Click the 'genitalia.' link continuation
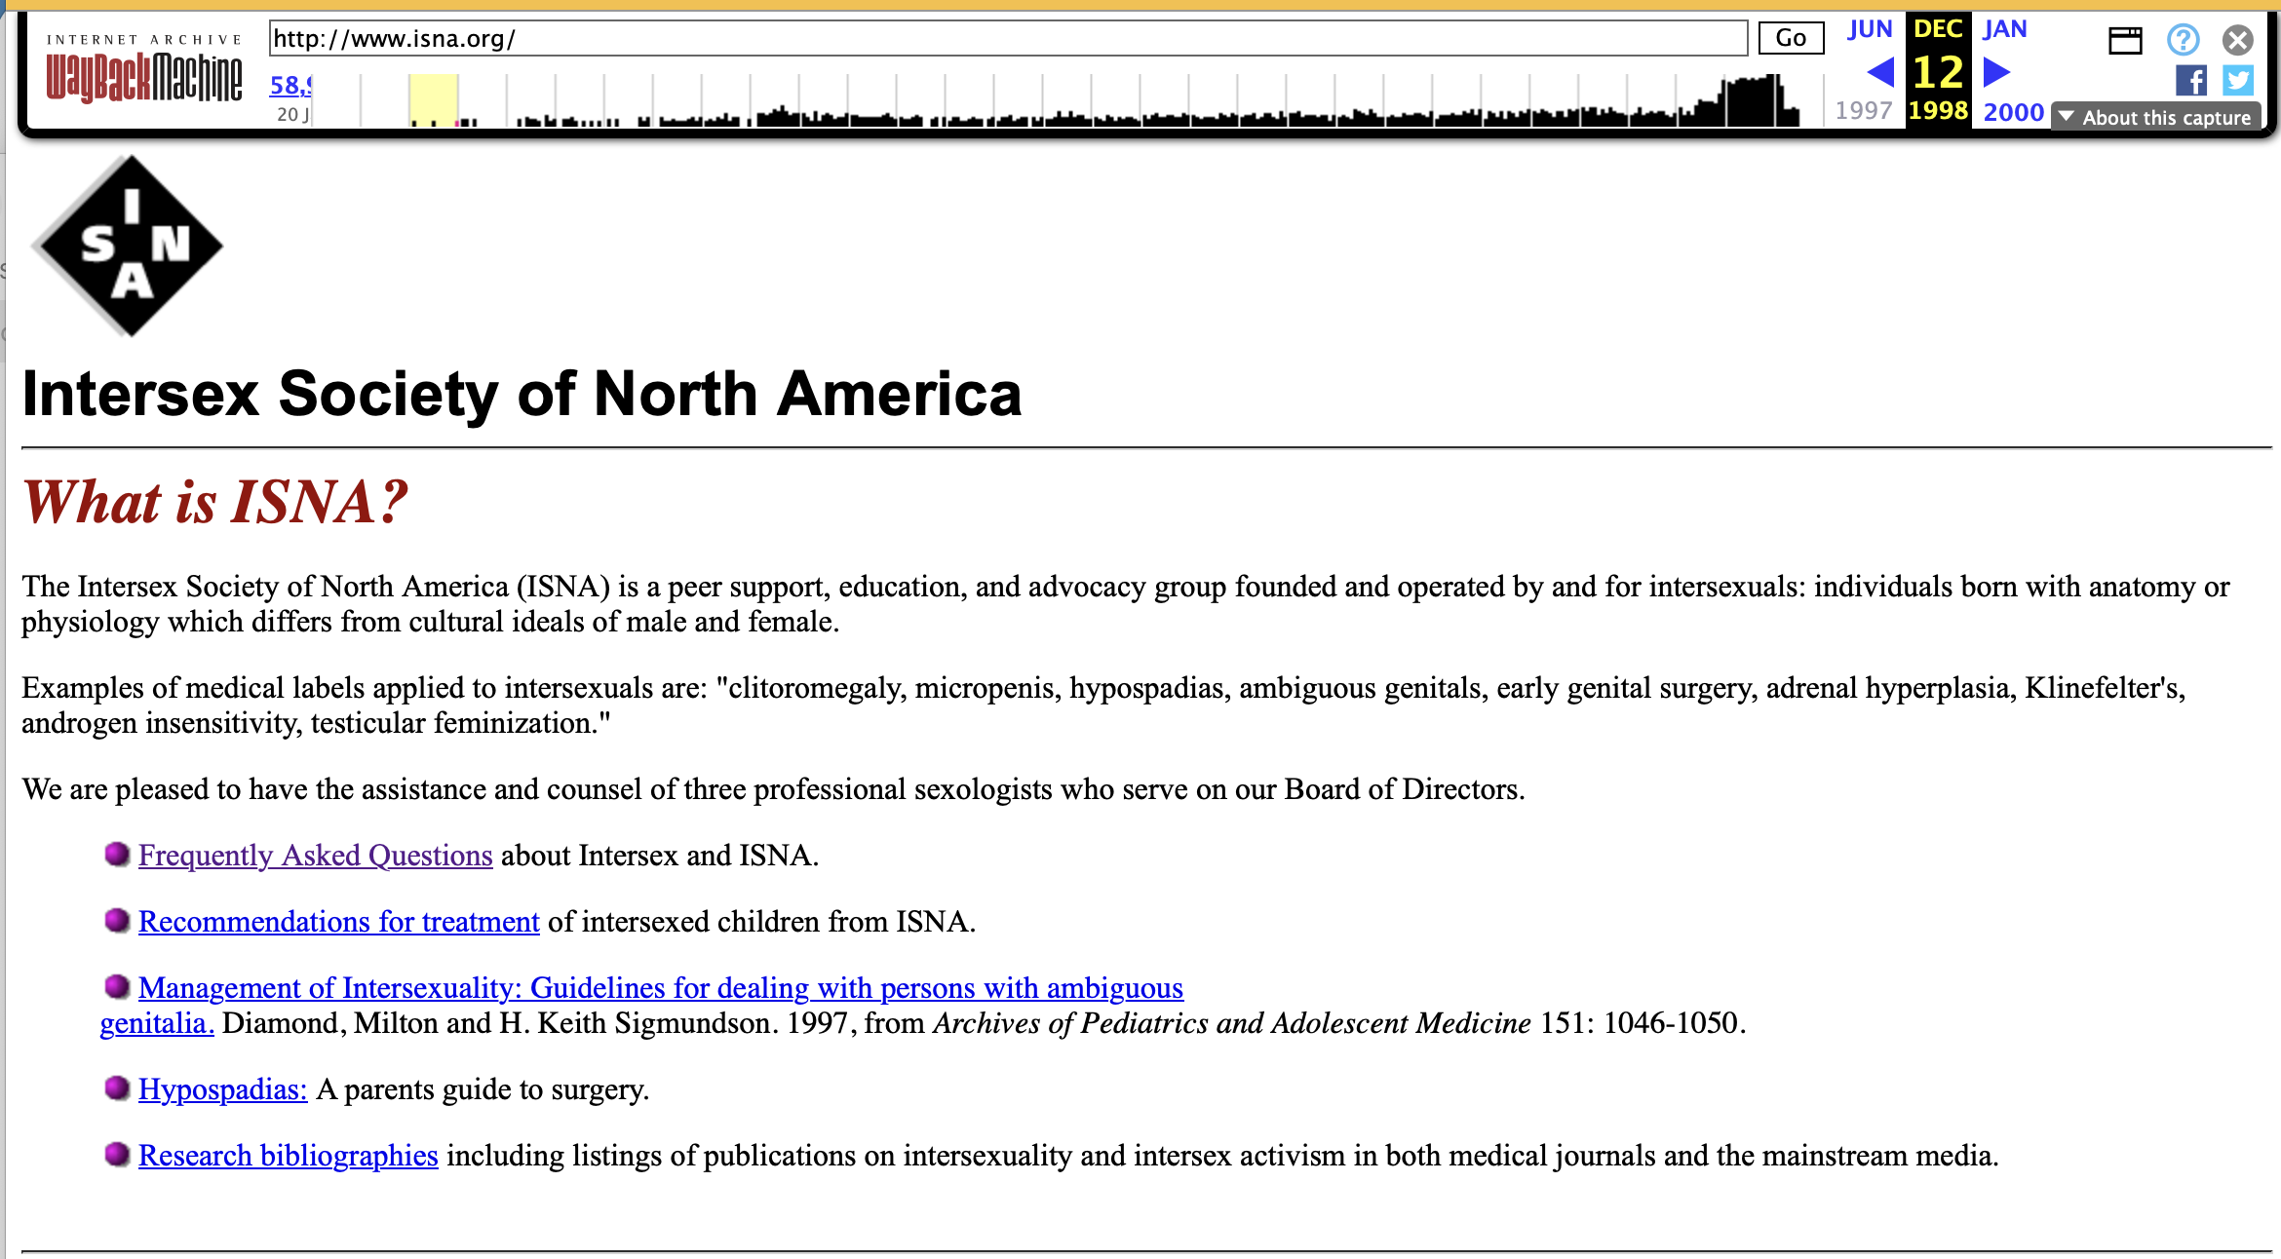Screen dimensions: 2281x1259 (x=157, y=1023)
